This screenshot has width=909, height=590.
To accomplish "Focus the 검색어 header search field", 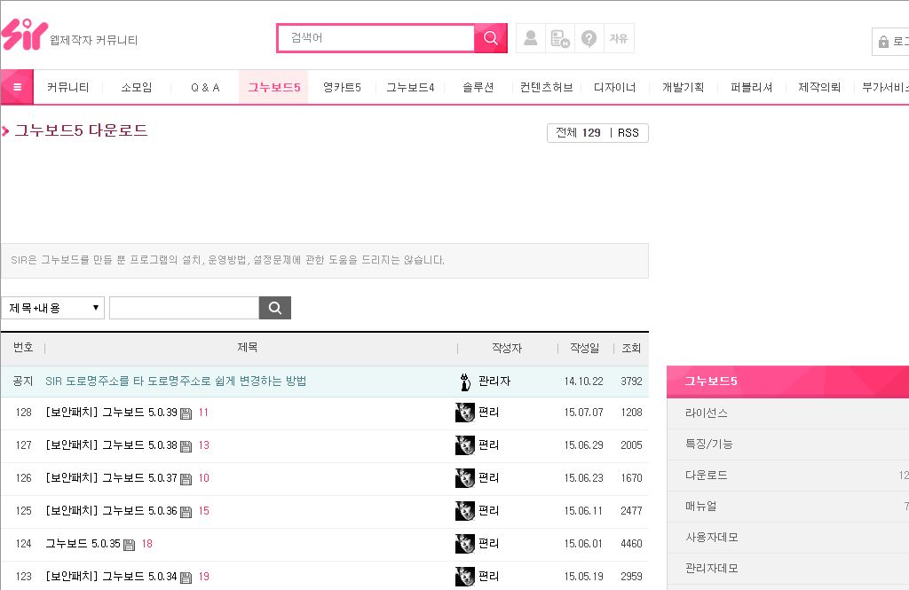I will (x=376, y=38).
